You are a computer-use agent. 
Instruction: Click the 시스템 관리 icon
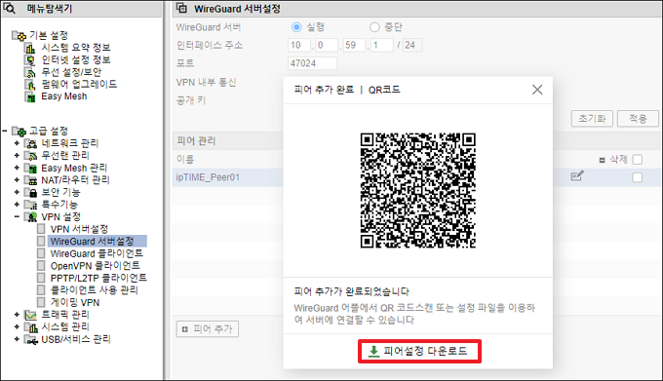(31, 327)
